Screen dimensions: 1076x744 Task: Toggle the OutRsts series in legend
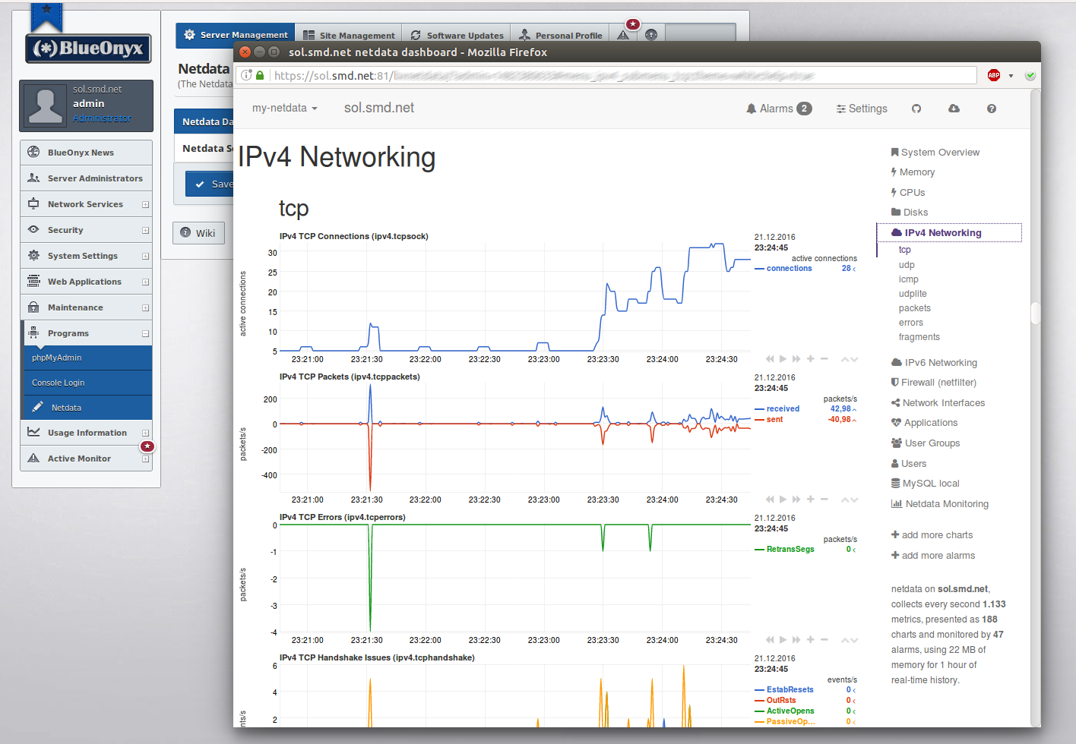[776, 701]
